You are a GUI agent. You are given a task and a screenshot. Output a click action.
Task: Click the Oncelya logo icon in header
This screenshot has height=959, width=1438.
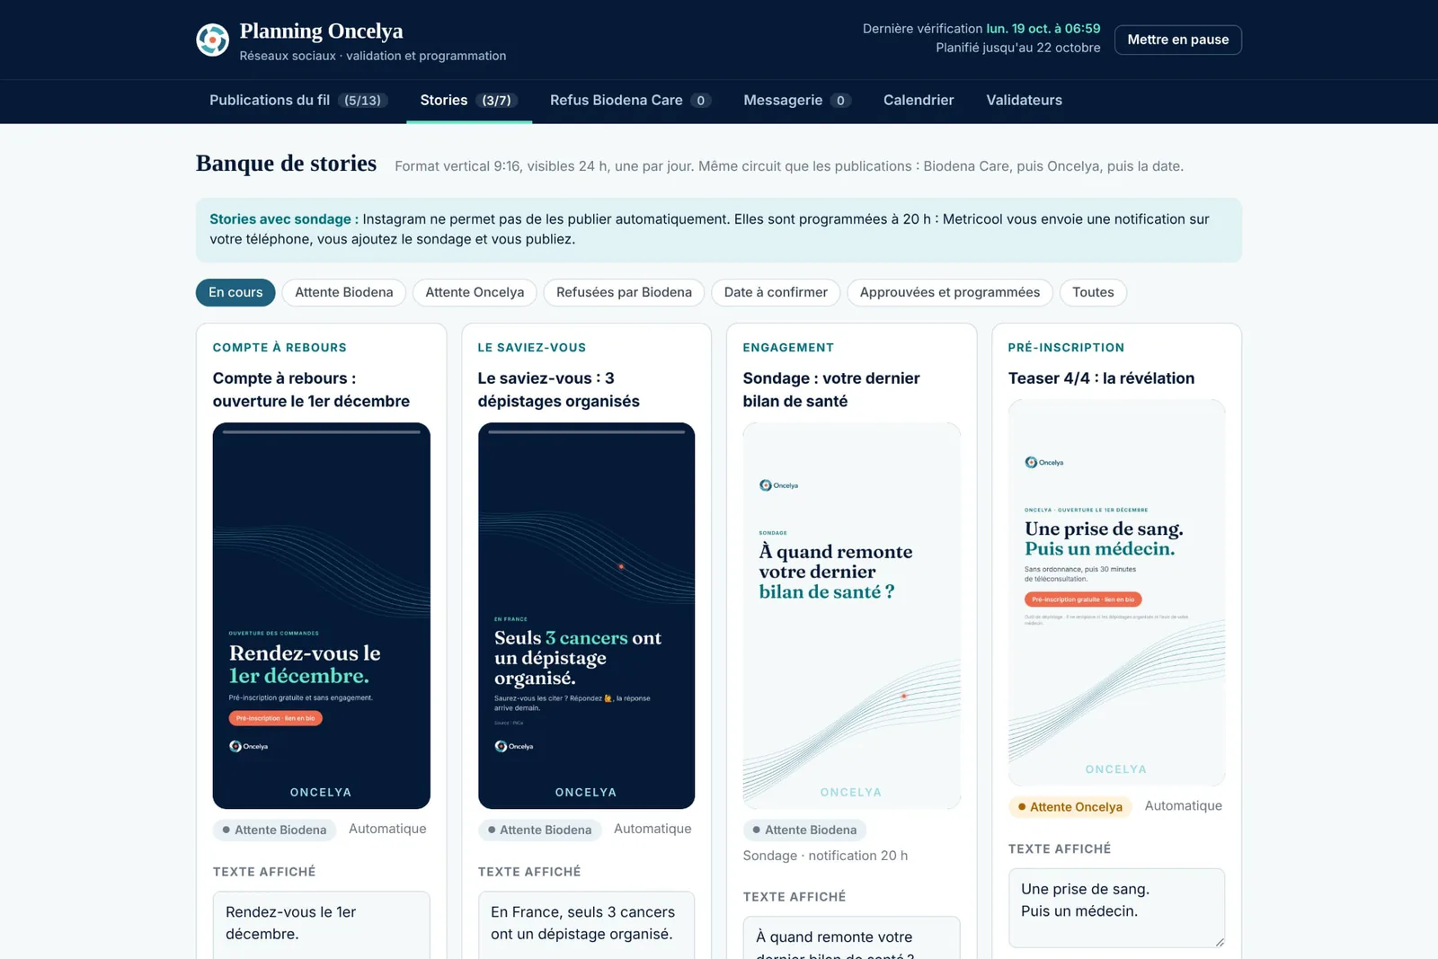click(213, 40)
